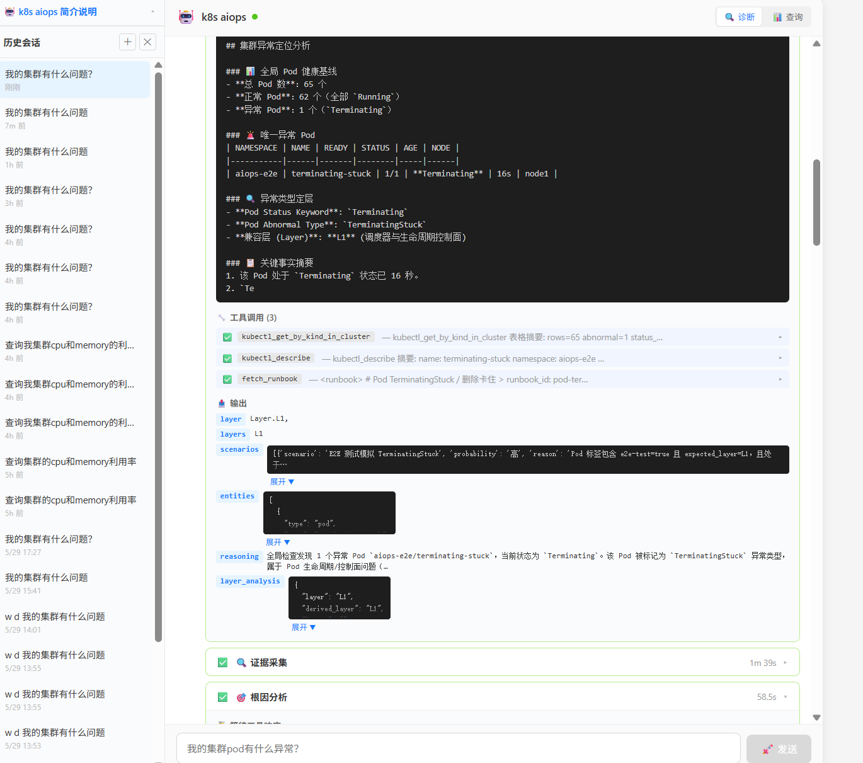Open conversation from 1h 前
The height and width of the screenshot is (763, 863).
[x=75, y=158]
